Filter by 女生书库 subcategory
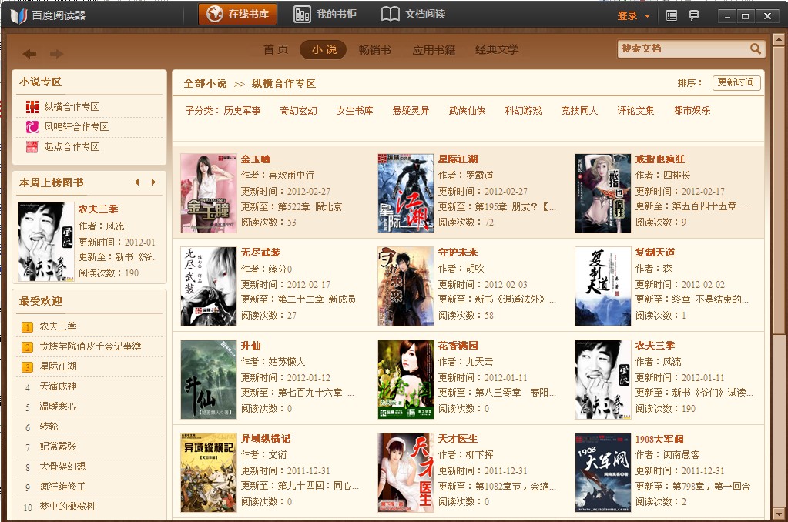788x522 pixels. (x=355, y=111)
